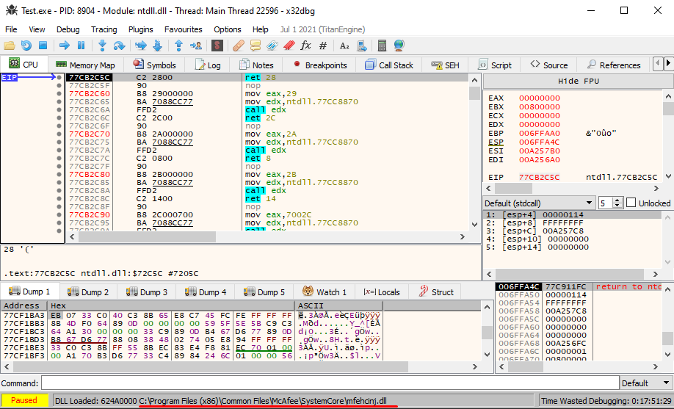This screenshot has width=674, height=409.
Task: Switch to the Dump 2 tab
Action: coord(87,292)
